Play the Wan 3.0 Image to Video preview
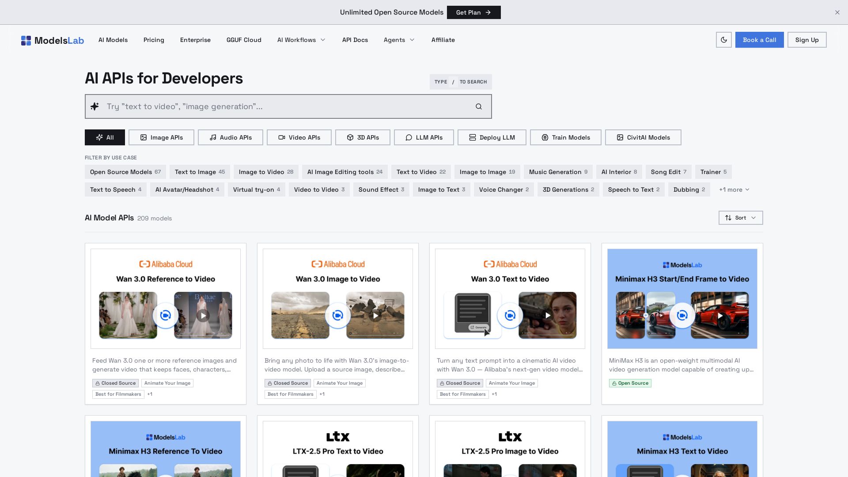The height and width of the screenshot is (477, 848). click(x=375, y=315)
